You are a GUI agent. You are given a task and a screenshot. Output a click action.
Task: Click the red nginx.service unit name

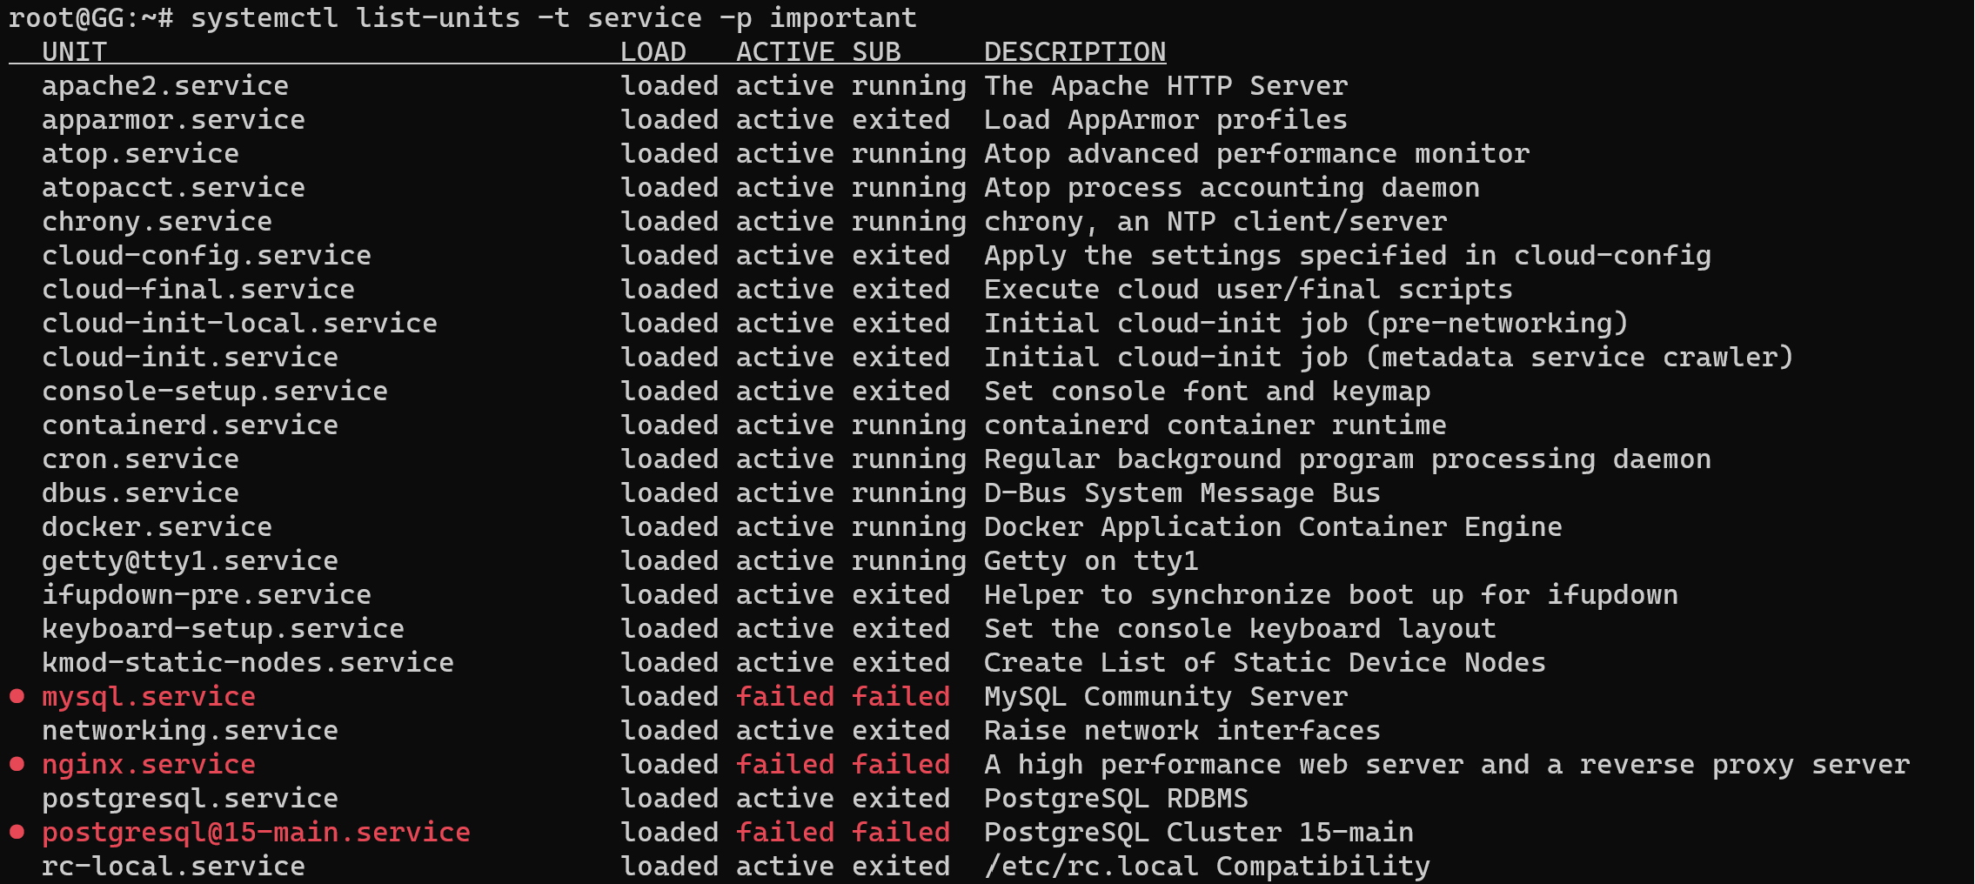tap(149, 765)
